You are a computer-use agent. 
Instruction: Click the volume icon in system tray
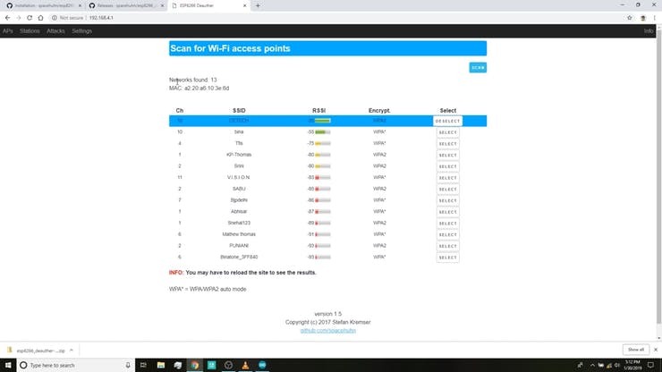click(617, 365)
